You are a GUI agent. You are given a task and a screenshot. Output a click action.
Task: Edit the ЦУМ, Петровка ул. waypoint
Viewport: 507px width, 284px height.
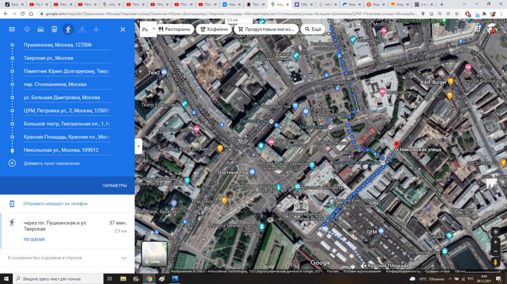pyautogui.click(x=67, y=111)
